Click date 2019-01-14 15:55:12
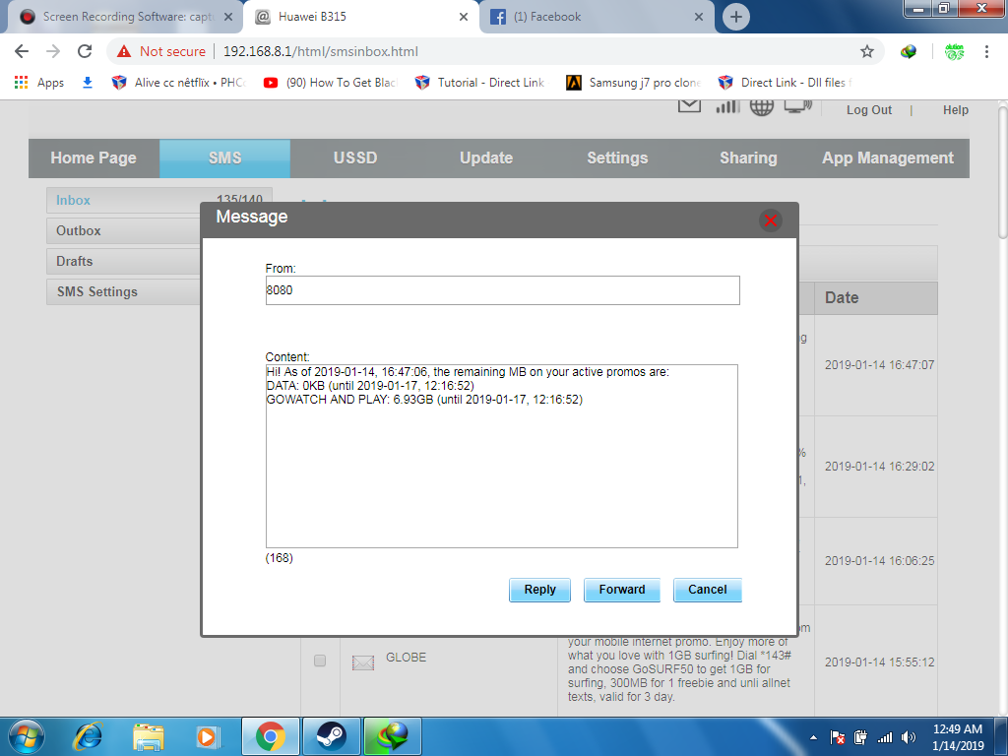The width and height of the screenshot is (1008, 756). 879,662
